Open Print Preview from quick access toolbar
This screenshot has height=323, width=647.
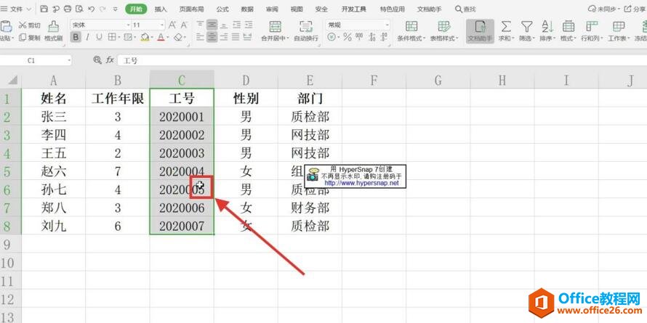[79, 9]
